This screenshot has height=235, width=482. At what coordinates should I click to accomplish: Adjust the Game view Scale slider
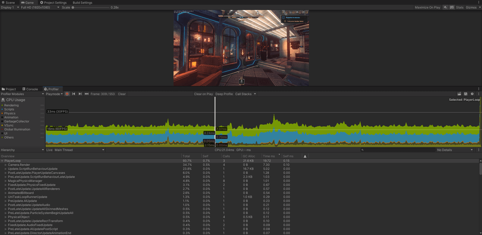pyautogui.click(x=90, y=7)
